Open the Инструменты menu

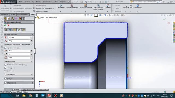pos(48,2)
